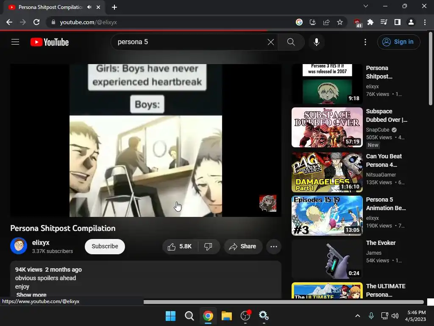The width and height of the screenshot is (434, 326).
Task: Open the taskbar volume control
Action: 395,316
